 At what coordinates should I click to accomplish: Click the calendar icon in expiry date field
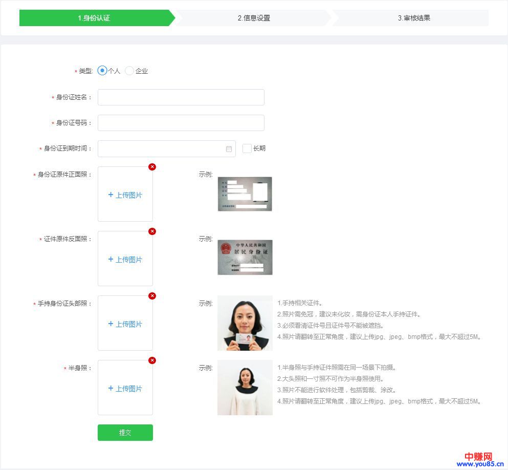click(x=229, y=149)
